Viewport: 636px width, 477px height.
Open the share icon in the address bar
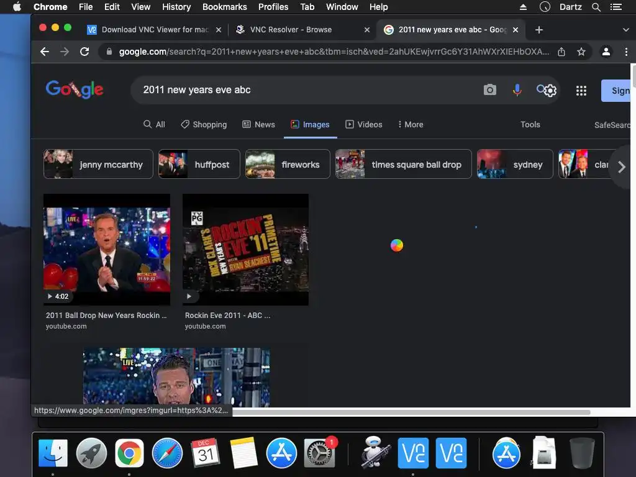click(561, 52)
